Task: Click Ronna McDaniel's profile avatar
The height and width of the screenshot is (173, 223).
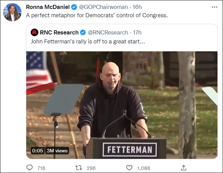Action: pos(13,12)
